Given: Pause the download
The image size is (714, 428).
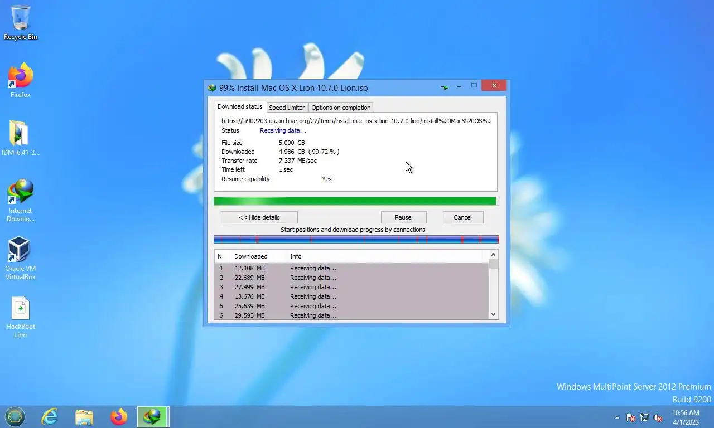Looking at the screenshot, I should coord(403,217).
